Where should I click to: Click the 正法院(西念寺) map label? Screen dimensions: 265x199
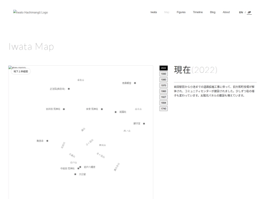57,89
